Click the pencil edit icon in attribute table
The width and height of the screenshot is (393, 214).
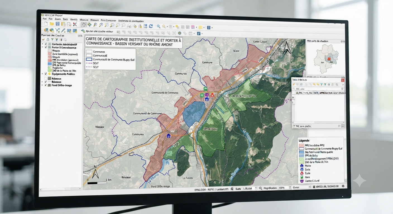tap(294, 84)
